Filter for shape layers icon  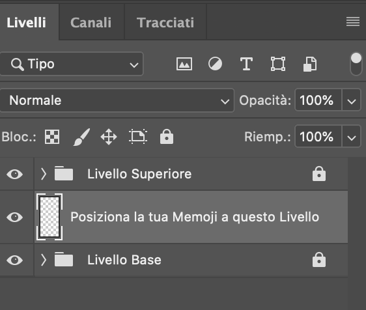click(x=278, y=64)
